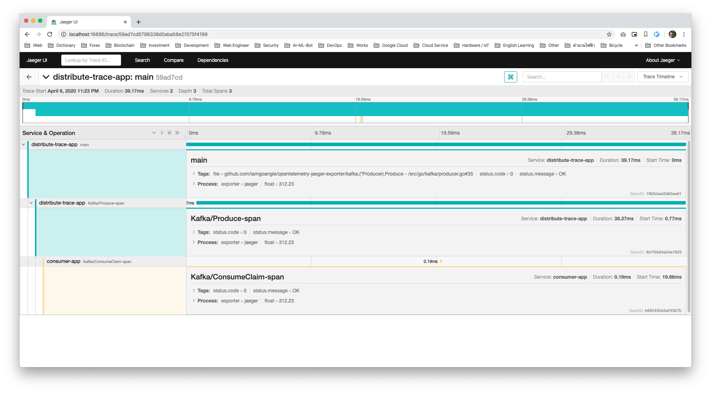The height and width of the screenshot is (393, 711).
Task: Click the next span navigation arrow
Action: [x=619, y=77]
